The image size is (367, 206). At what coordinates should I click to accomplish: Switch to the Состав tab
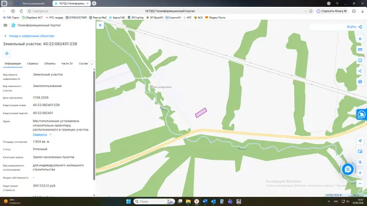[x=83, y=64]
